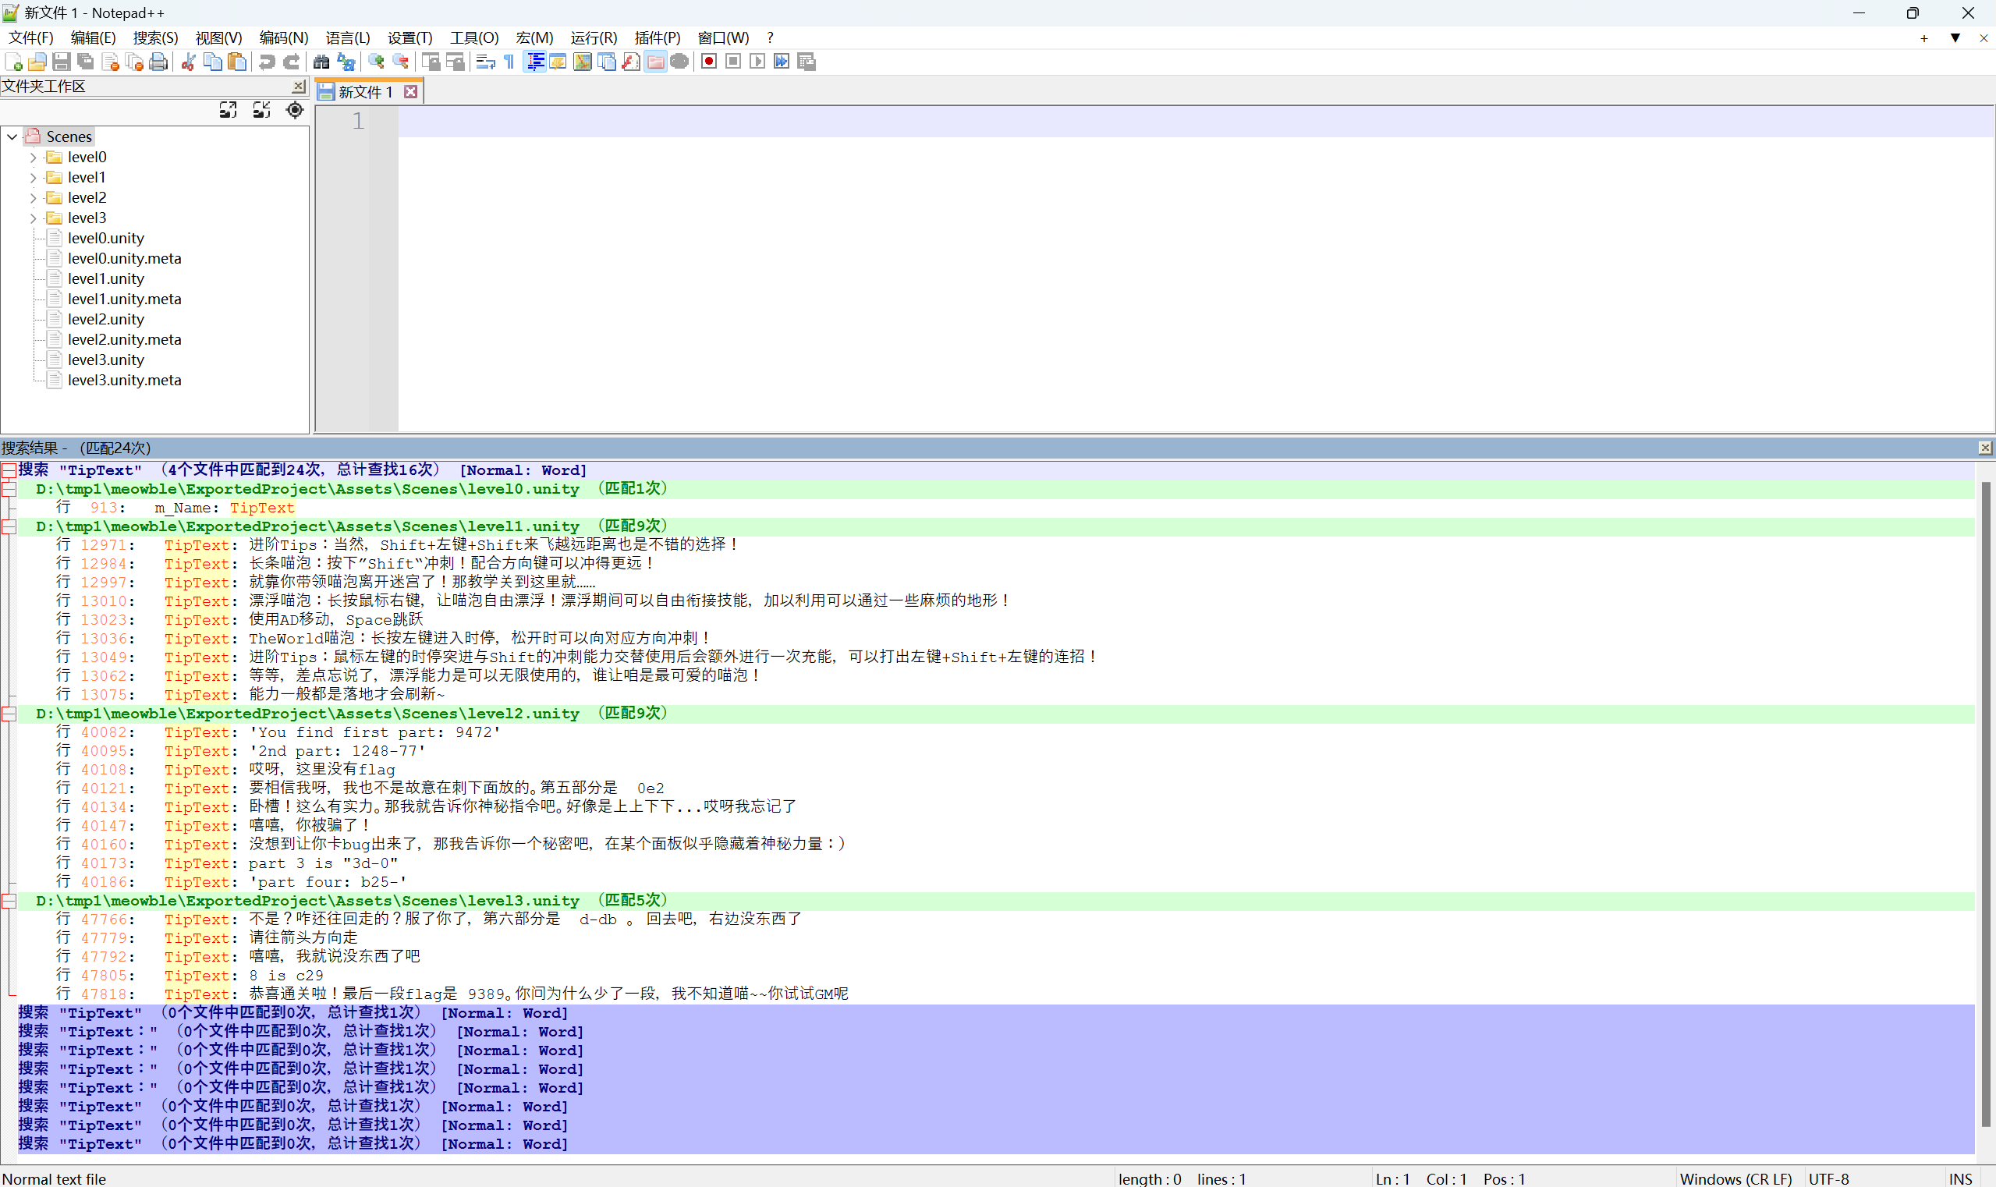The height and width of the screenshot is (1187, 1996).
Task: Toggle word wrap toolbar icon
Action: 485,62
